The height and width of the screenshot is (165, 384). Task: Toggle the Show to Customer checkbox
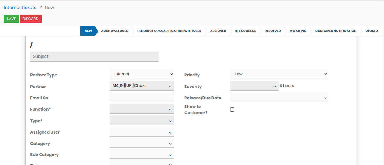[x=232, y=110]
